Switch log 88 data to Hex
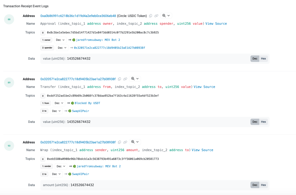The height and width of the screenshot is (195, 296). click(x=263, y=59)
